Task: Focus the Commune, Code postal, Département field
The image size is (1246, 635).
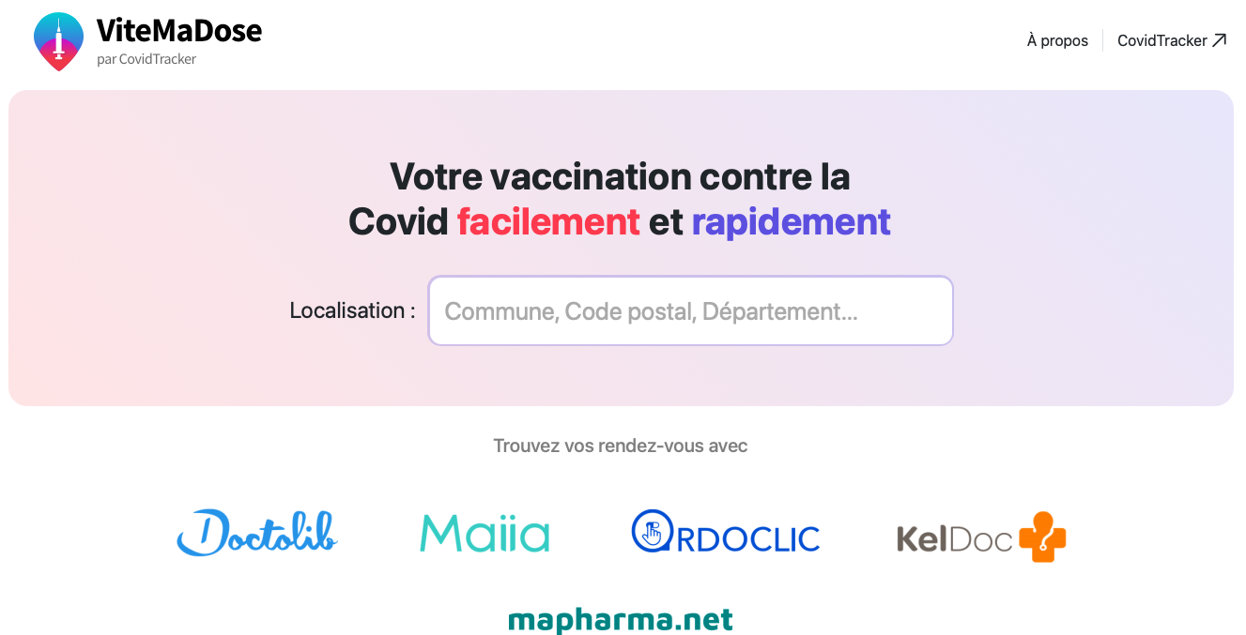Action: (690, 310)
